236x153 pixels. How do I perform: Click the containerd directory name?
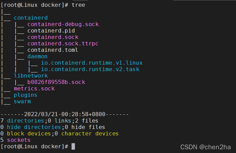[31, 18]
